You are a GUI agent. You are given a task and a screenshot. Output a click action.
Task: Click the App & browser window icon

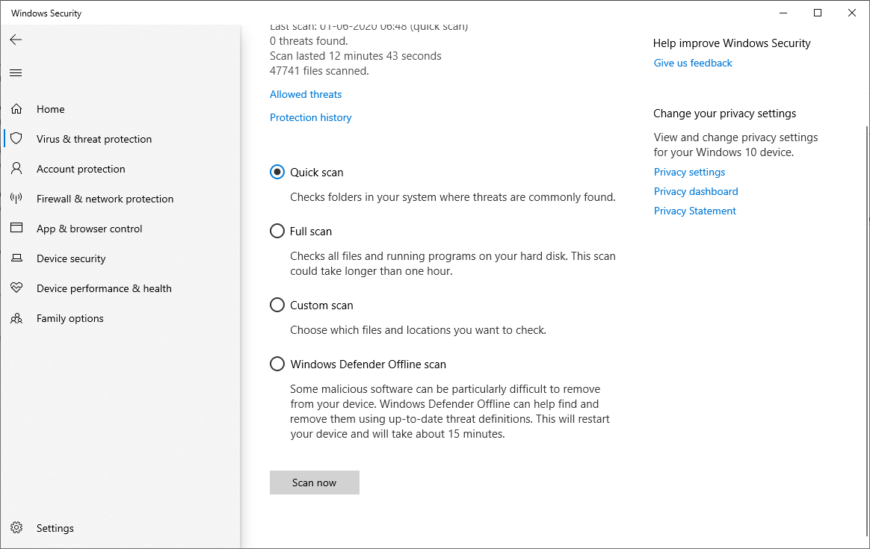16,227
